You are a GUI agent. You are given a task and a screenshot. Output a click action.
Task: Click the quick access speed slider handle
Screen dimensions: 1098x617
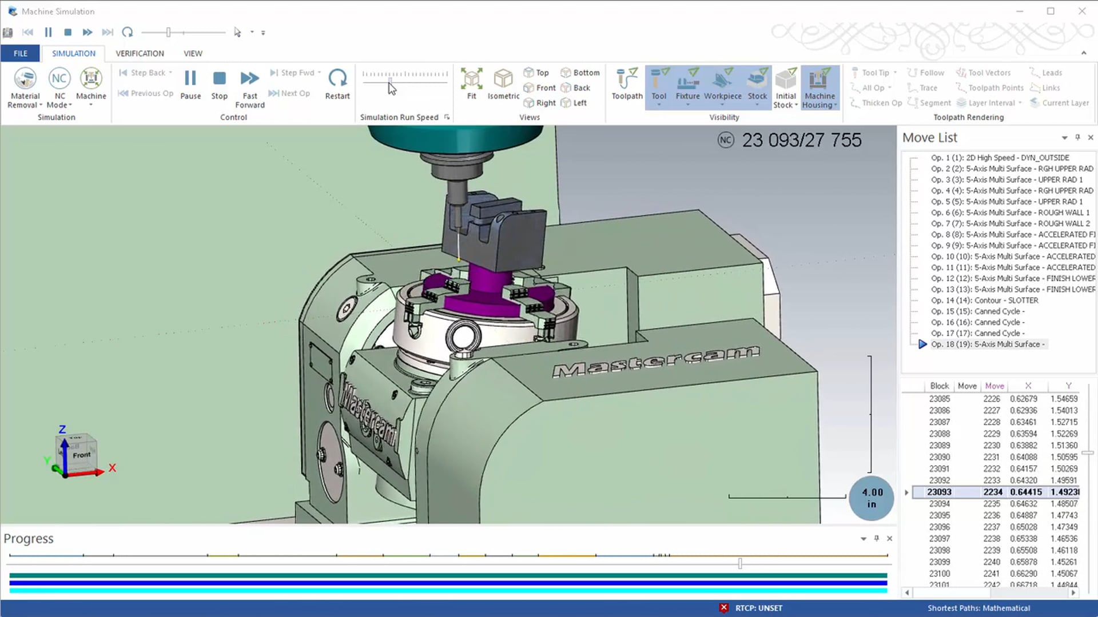pyautogui.click(x=168, y=33)
